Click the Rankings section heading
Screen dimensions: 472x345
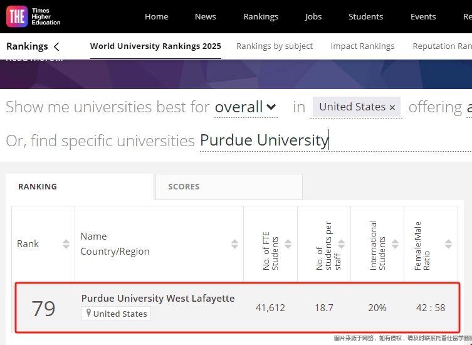(27, 46)
